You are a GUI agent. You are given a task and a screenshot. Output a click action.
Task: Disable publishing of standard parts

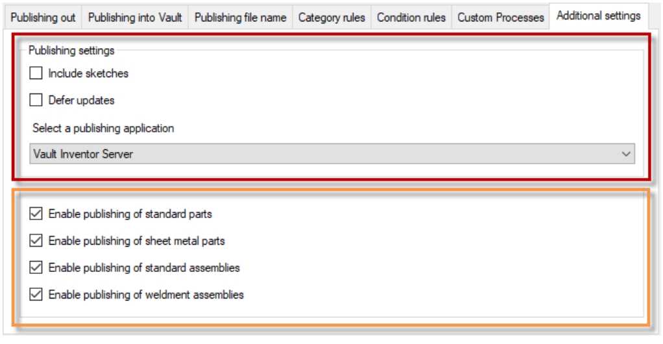(x=36, y=214)
